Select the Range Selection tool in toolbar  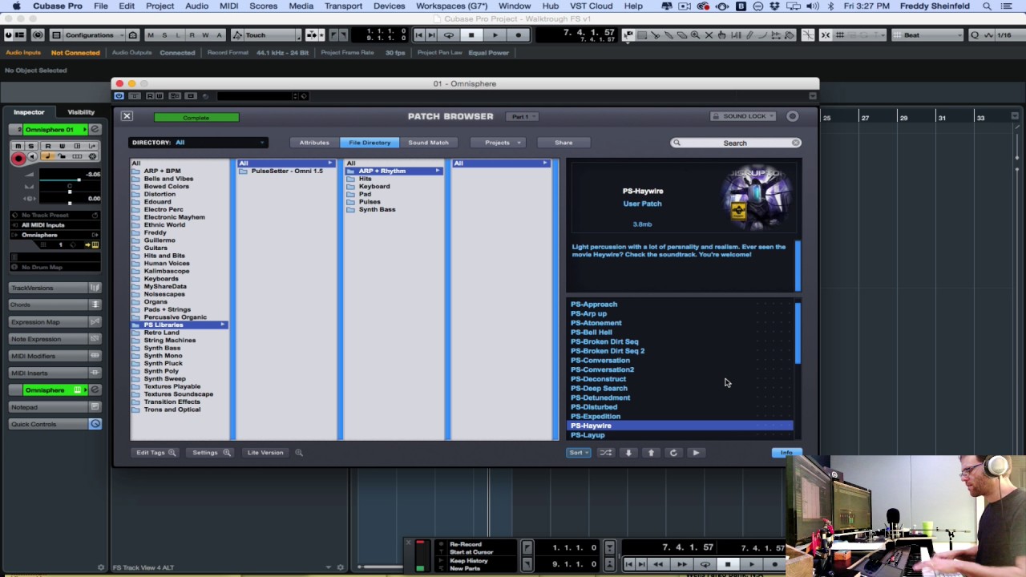coord(641,35)
